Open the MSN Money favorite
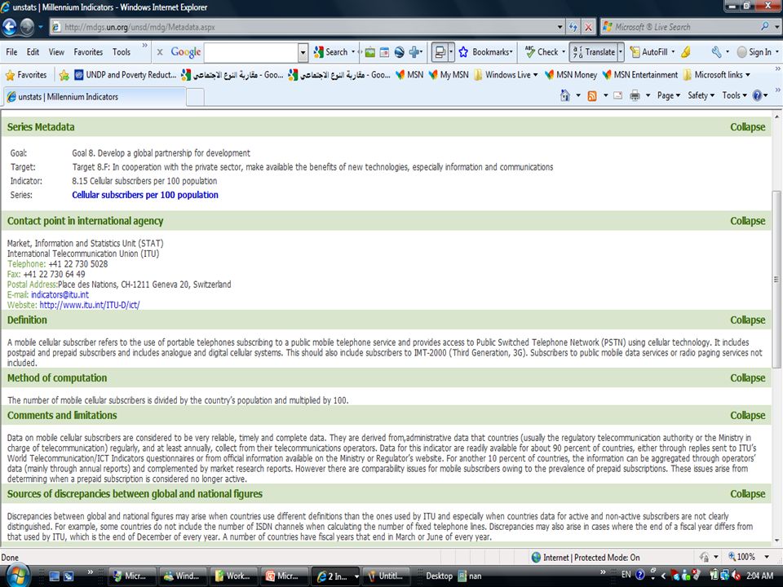Image resolution: width=783 pixels, height=587 pixels. [570, 75]
